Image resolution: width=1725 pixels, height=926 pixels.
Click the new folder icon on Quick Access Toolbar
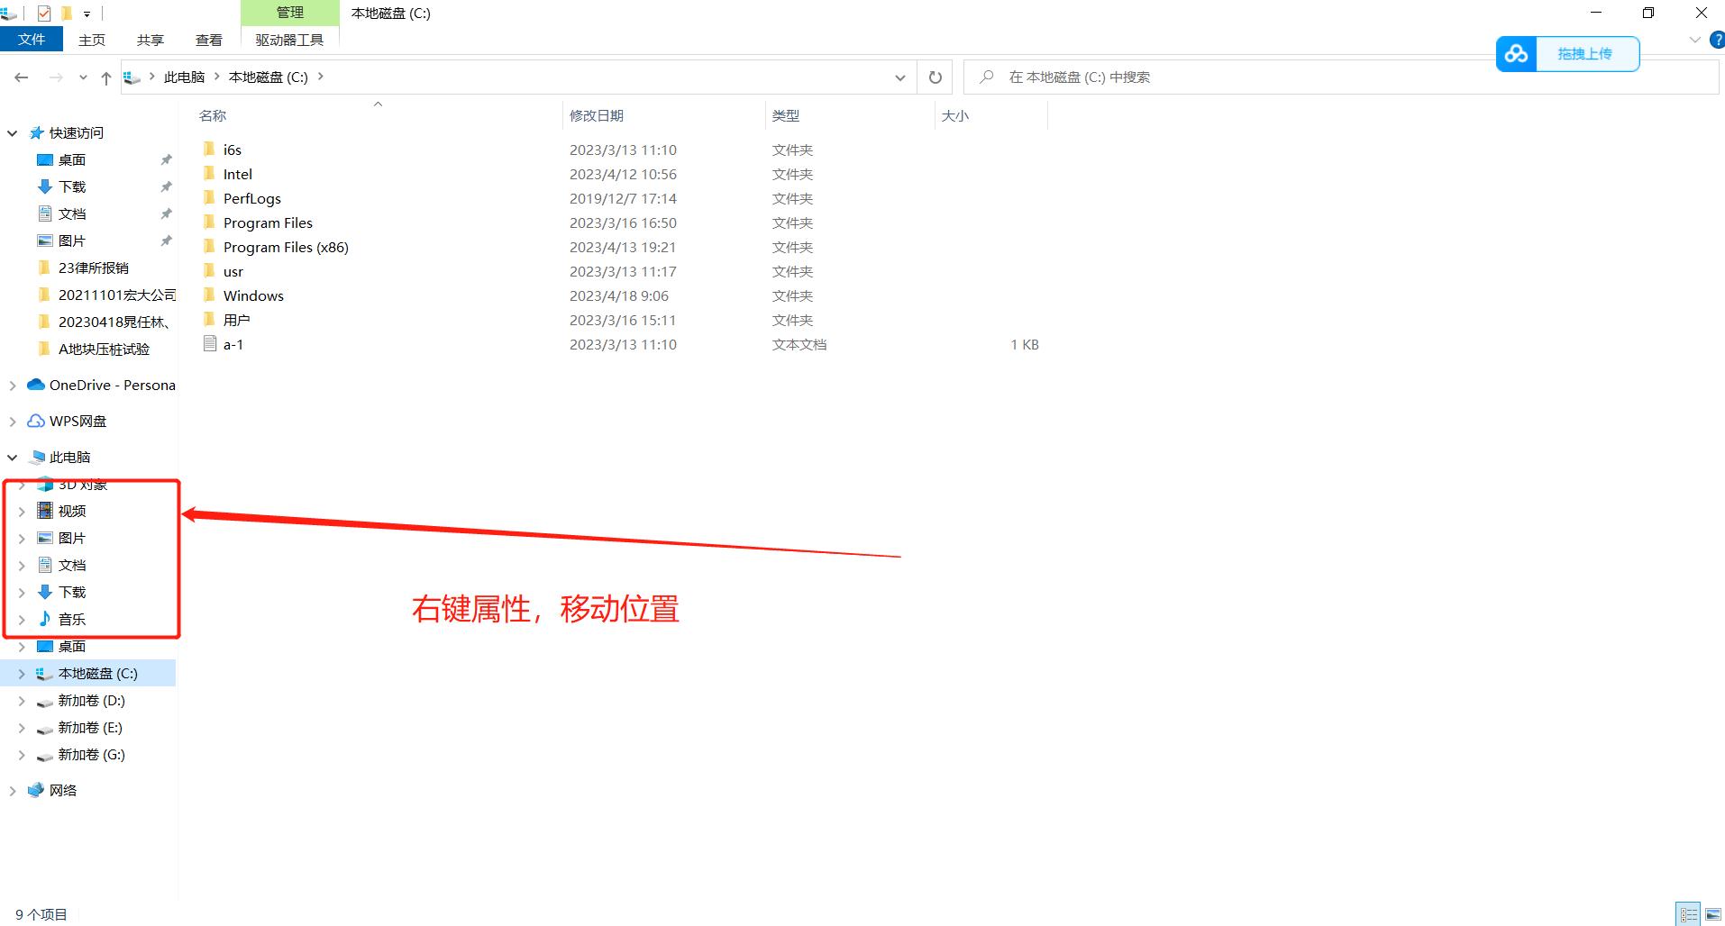coord(66,13)
